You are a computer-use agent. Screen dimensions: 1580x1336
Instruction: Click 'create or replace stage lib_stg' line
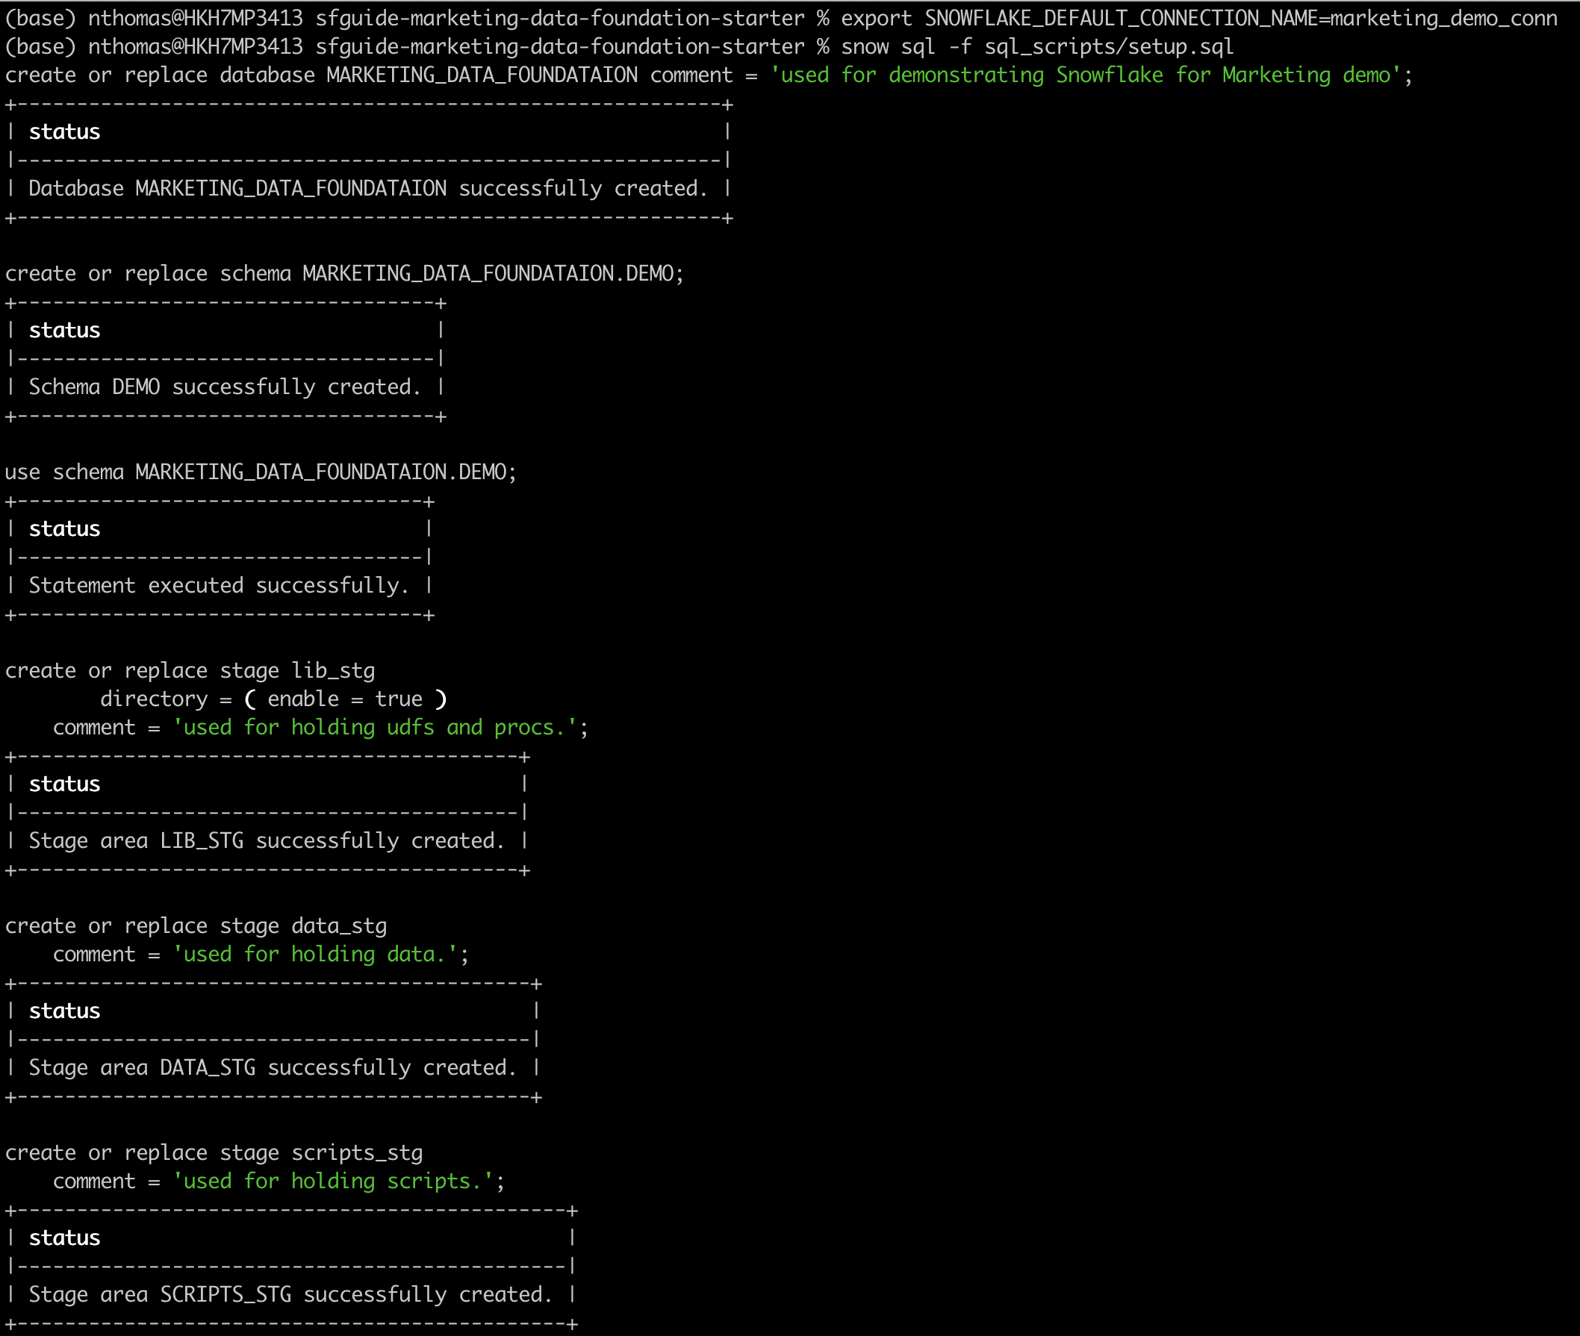190,671
